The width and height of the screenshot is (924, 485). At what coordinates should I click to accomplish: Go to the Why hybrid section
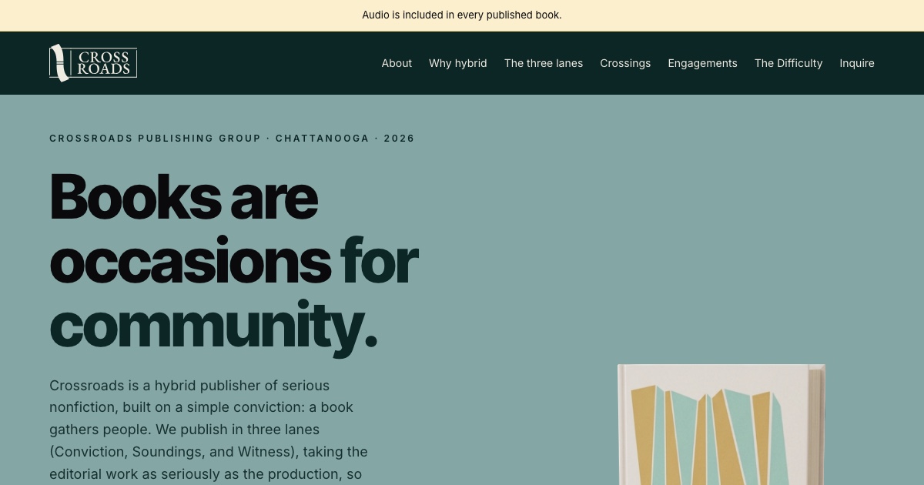click(x=458, y=63)
